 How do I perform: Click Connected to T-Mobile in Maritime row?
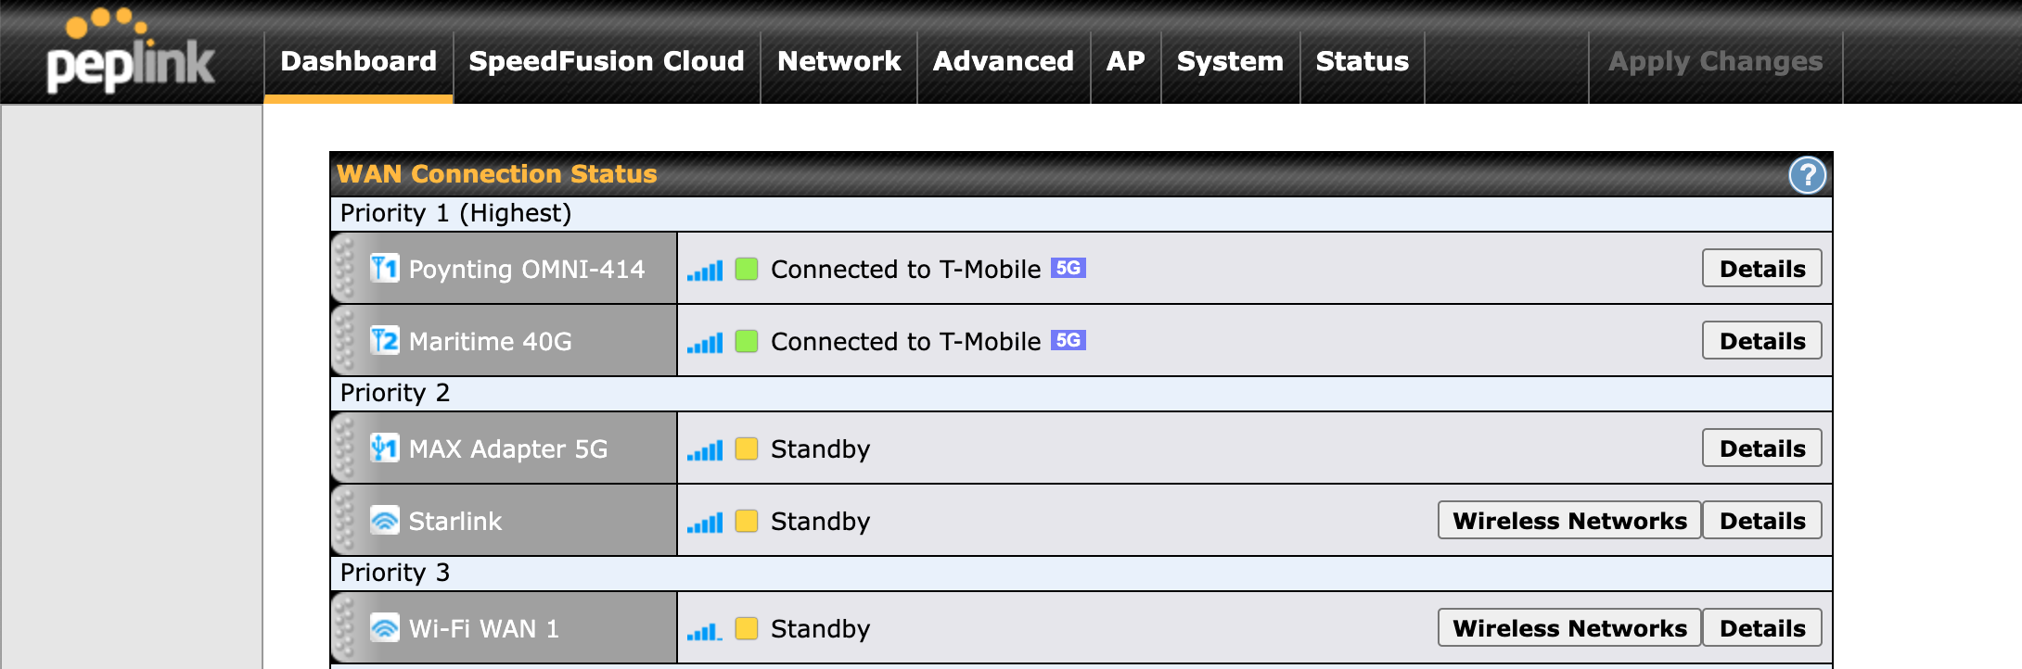[x=906, y=342]
